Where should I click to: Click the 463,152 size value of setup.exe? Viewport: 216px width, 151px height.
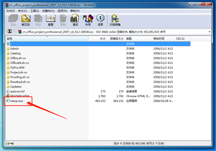100,101
